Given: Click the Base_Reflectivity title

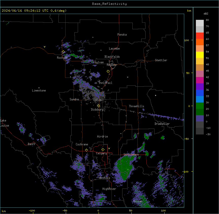Looking at the screenshot, I should 109,4.
